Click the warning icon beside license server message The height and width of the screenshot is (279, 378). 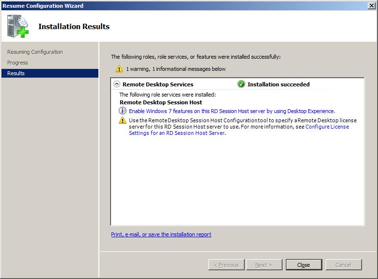pyautogui.click(x=123, y=120)
